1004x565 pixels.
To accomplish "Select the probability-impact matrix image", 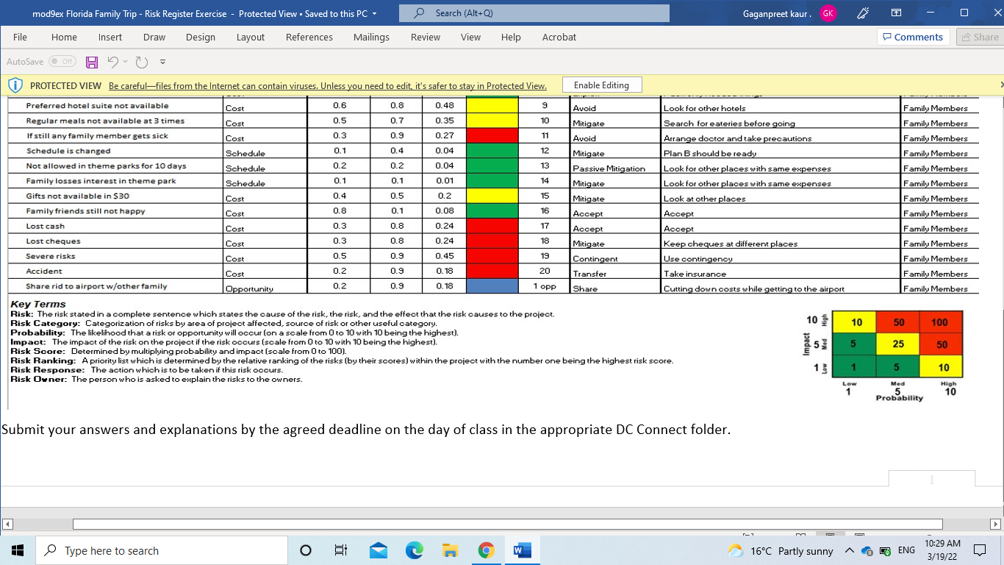I will pos(883,356).
